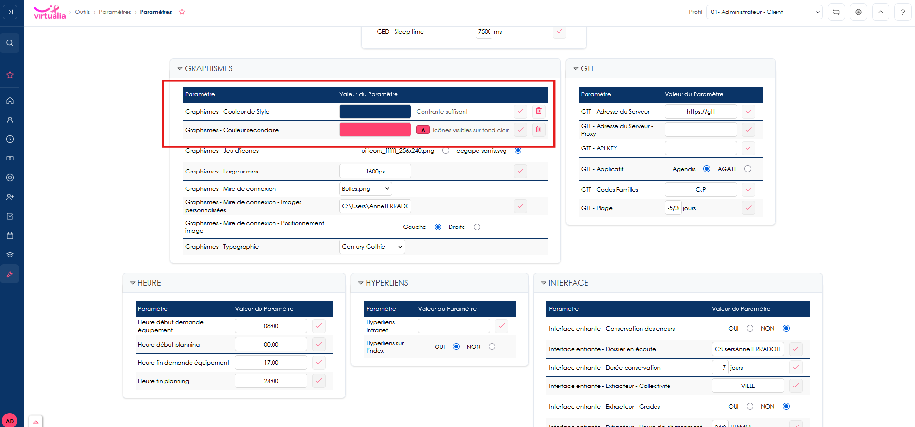Open the Profil dropdown
The image size is (915, 427).
[765, 12]
